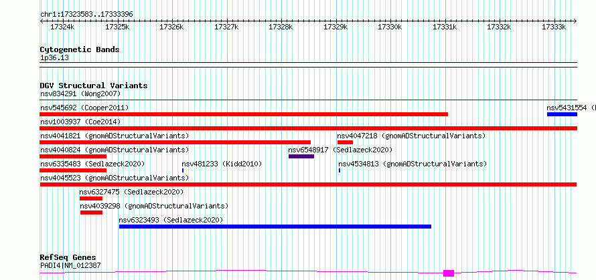This screenshot has height=280, width=596.
Task: Click the red nsv6327475 variant bar
Action: coord(91,198)
